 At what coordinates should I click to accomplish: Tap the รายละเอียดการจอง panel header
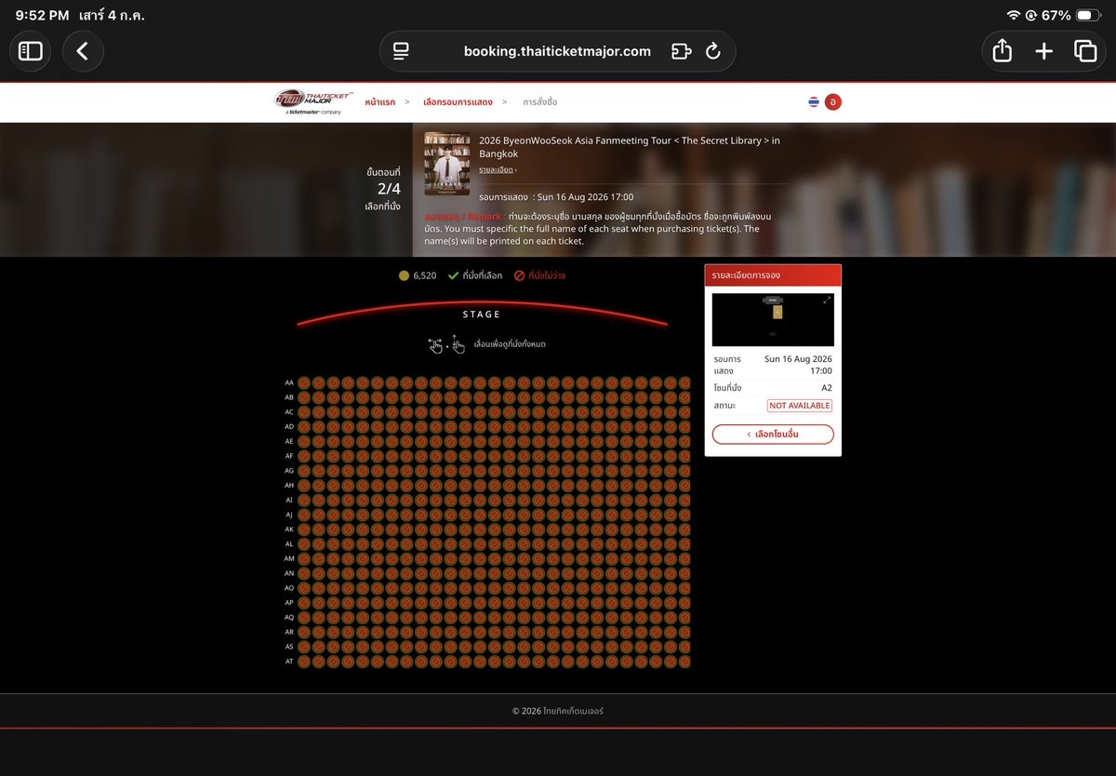[773, 275]
